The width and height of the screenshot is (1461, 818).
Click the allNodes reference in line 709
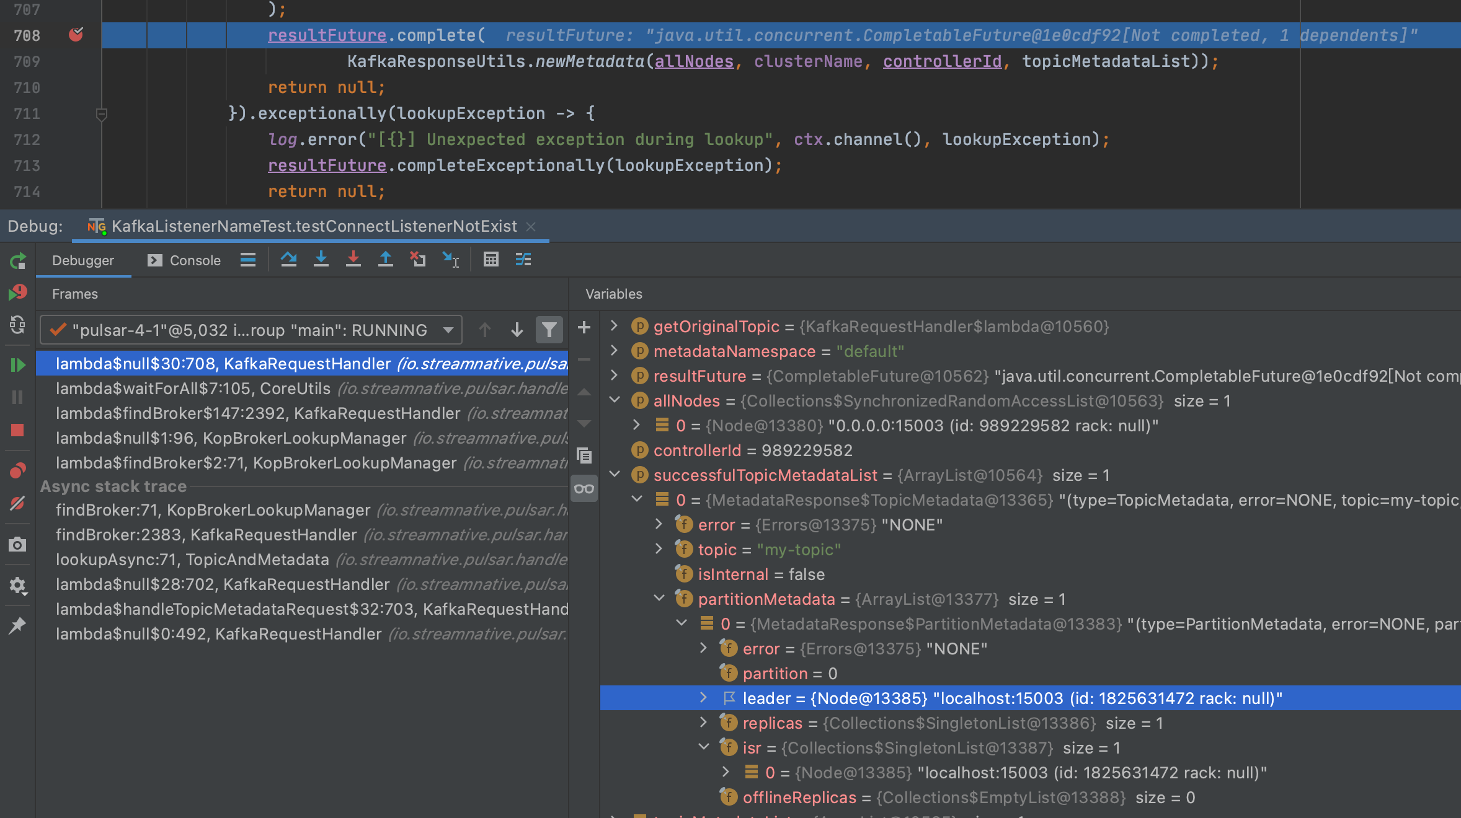pyautogui.click(x=694, y=61)
